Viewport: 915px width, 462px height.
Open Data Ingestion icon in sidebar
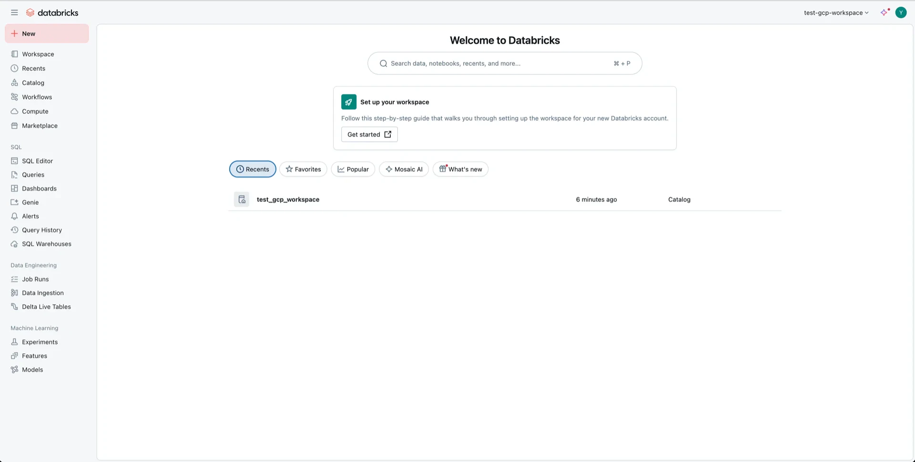click(x=15, y=293)
